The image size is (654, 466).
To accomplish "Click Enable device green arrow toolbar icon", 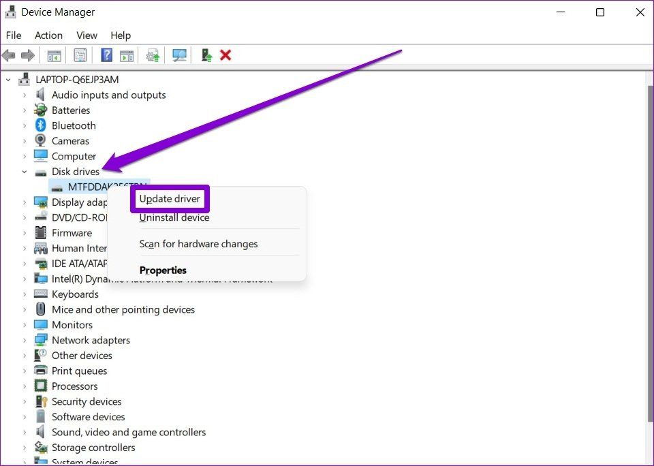I will [x=206, y=55].
